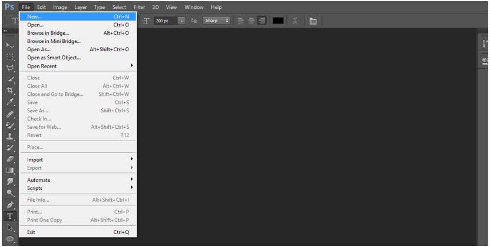
Task: Open the Select menu
Action: 120,7
